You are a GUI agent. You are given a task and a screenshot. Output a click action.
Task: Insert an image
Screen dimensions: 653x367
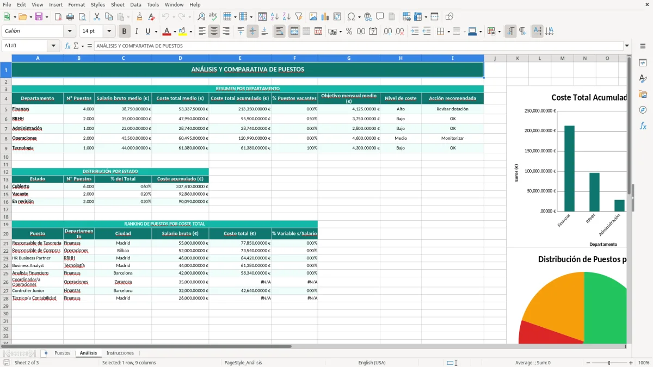(x=313, y=17)
